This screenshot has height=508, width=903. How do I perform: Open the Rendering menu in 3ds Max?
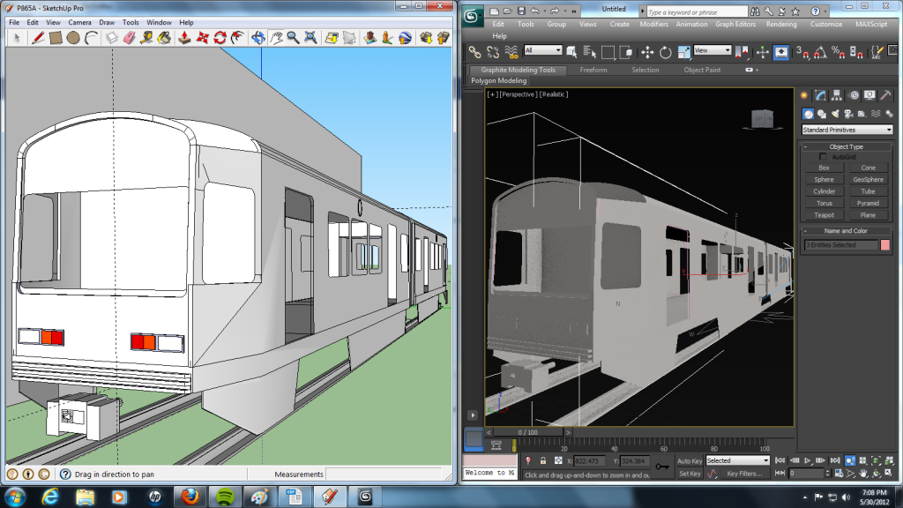pos(781,24)
